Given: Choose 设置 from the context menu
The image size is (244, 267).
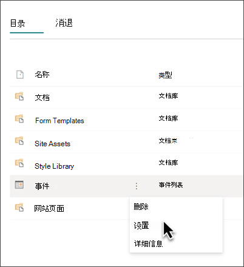Looking at the screenshot, I should click(x=141, y=225).
